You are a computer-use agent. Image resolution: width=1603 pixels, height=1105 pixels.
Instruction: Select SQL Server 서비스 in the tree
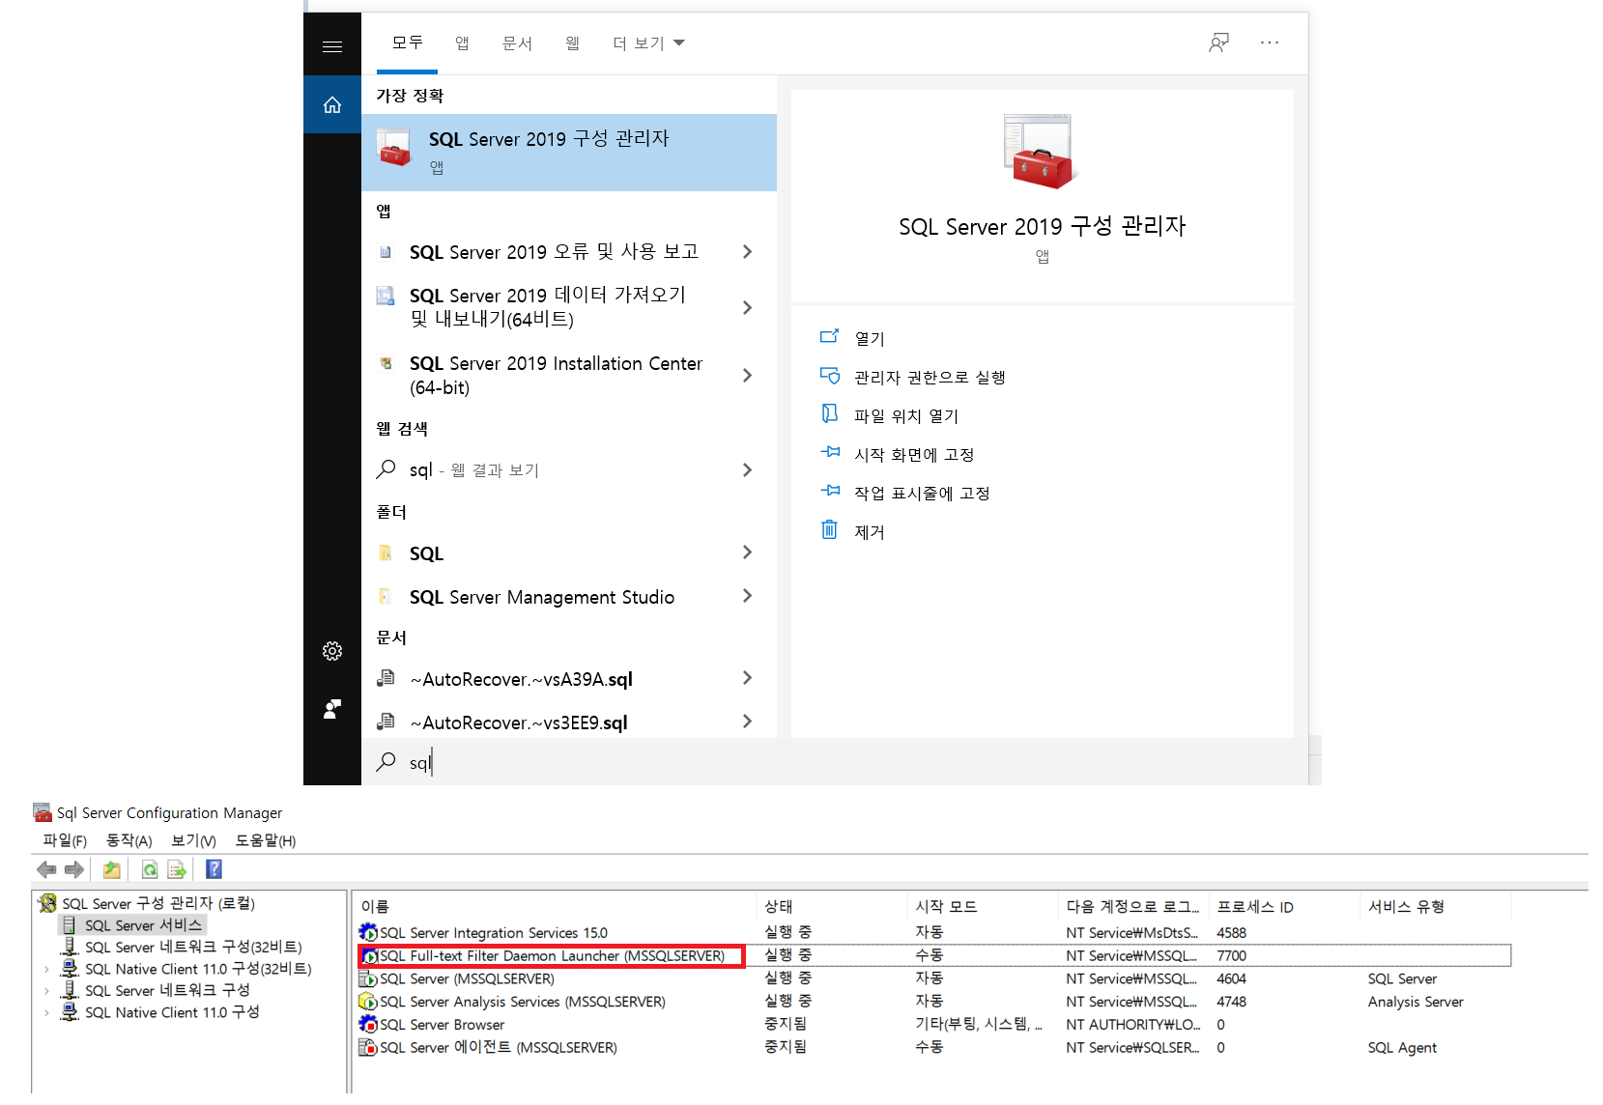(x=143, y=925)
